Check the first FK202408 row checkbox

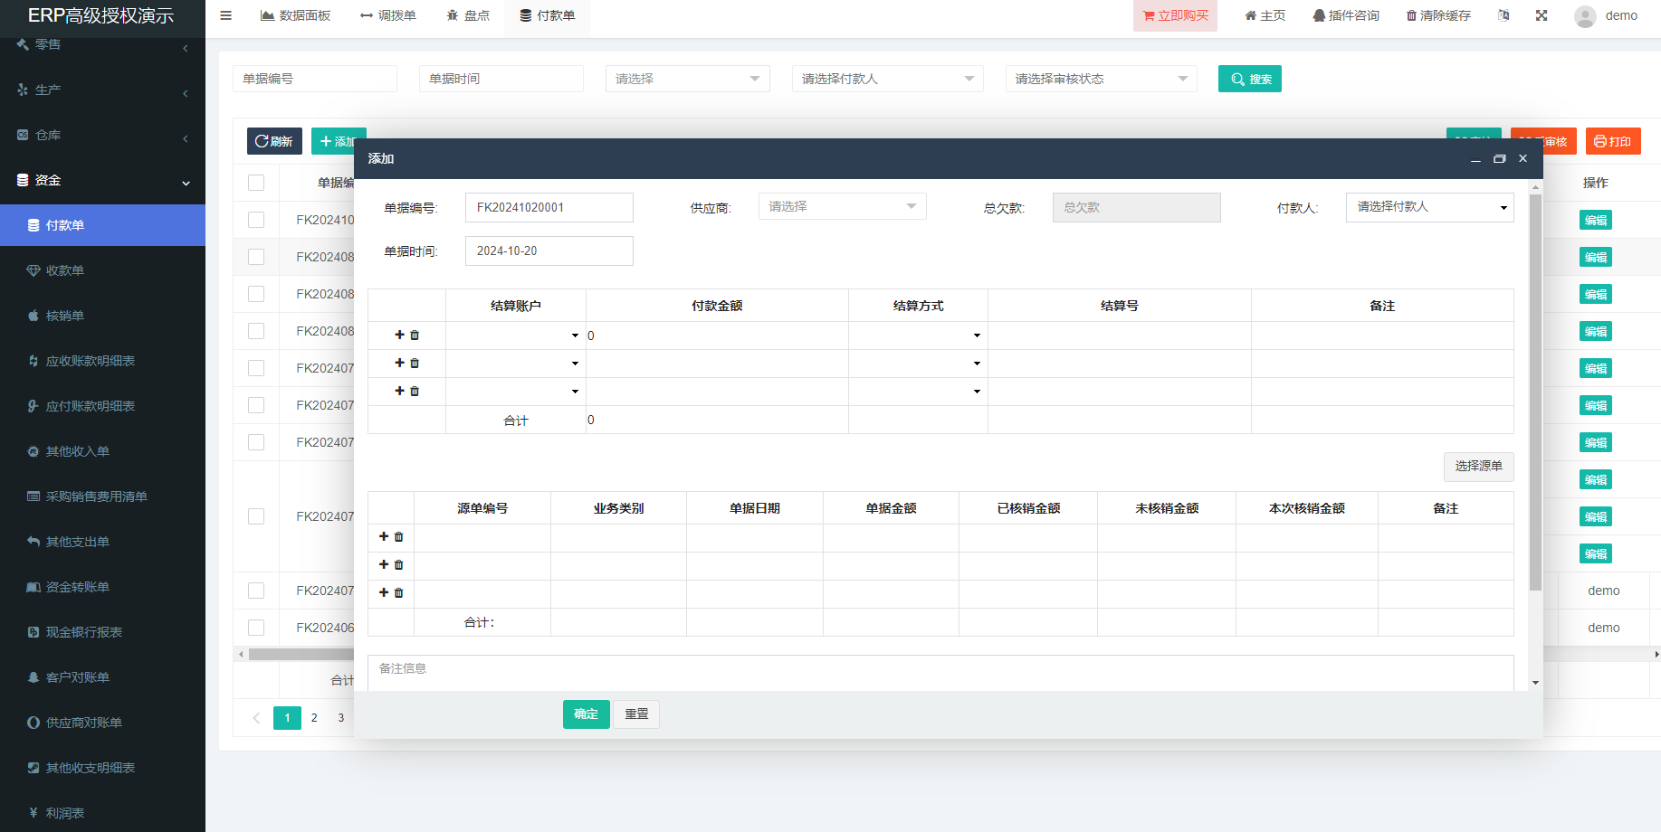tap(256, 257)
